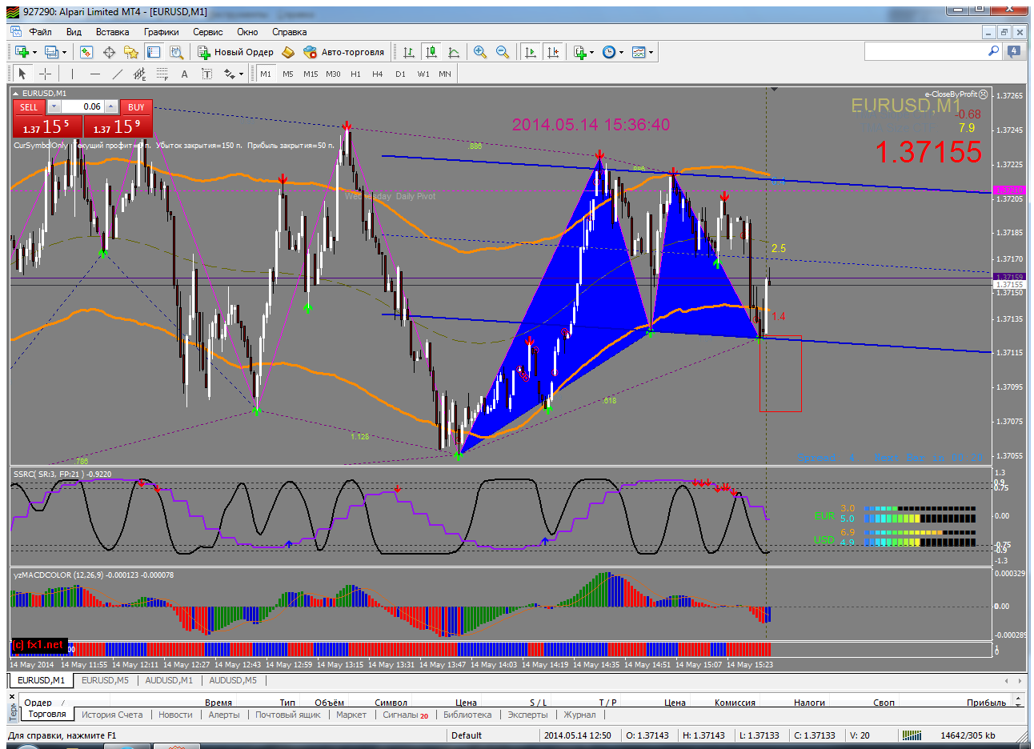Open the Файл menu
The image size is (1034, 749).
[x=40, y=32]
